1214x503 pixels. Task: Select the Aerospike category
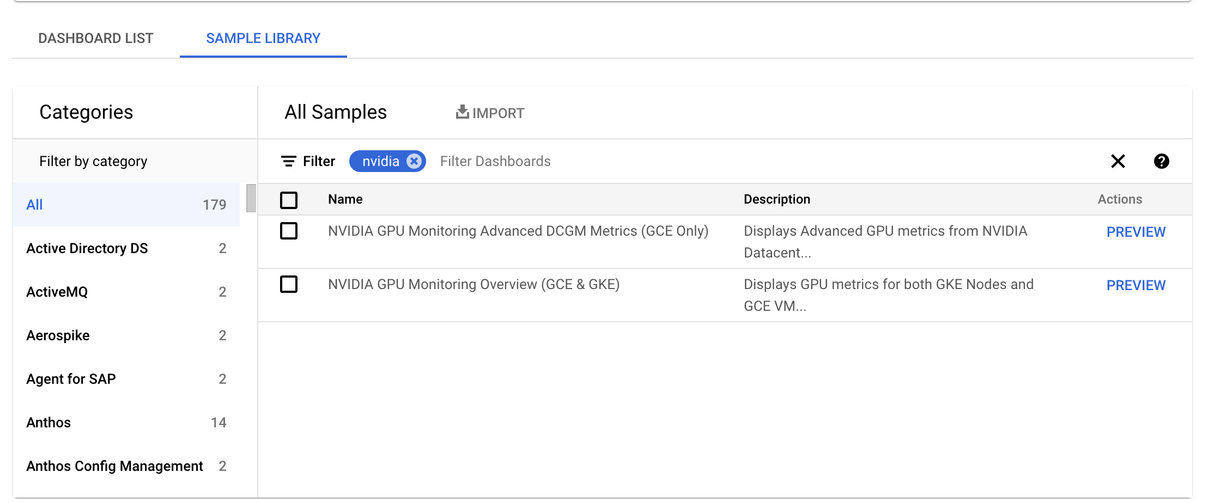tap(125, 335)
